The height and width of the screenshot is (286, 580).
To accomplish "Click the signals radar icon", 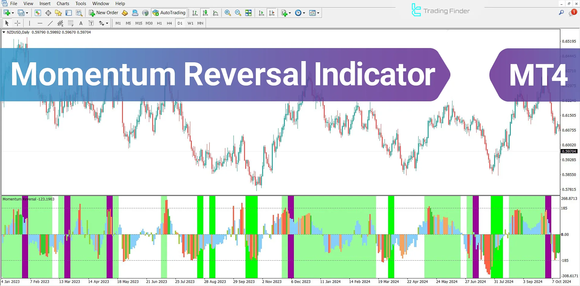I will click(145, 13).
